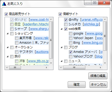The width and height of the screenshot is (112, 92).
Task: Click left arrow of right list's horizontal scrollbar
Action: pyautogui.click(x=61, y=68)
